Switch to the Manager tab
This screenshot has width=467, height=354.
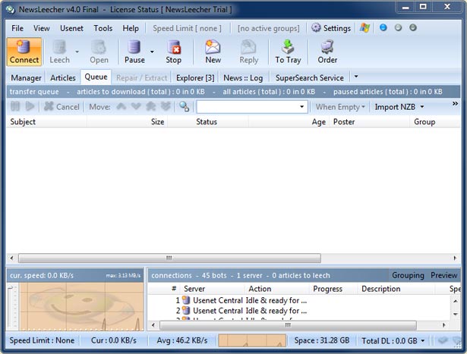[27, 78]
